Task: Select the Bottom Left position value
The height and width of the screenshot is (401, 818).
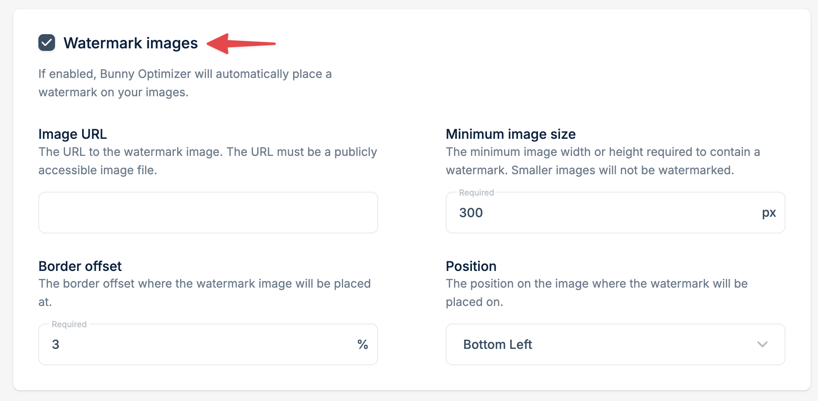Action: pos(498,344)
